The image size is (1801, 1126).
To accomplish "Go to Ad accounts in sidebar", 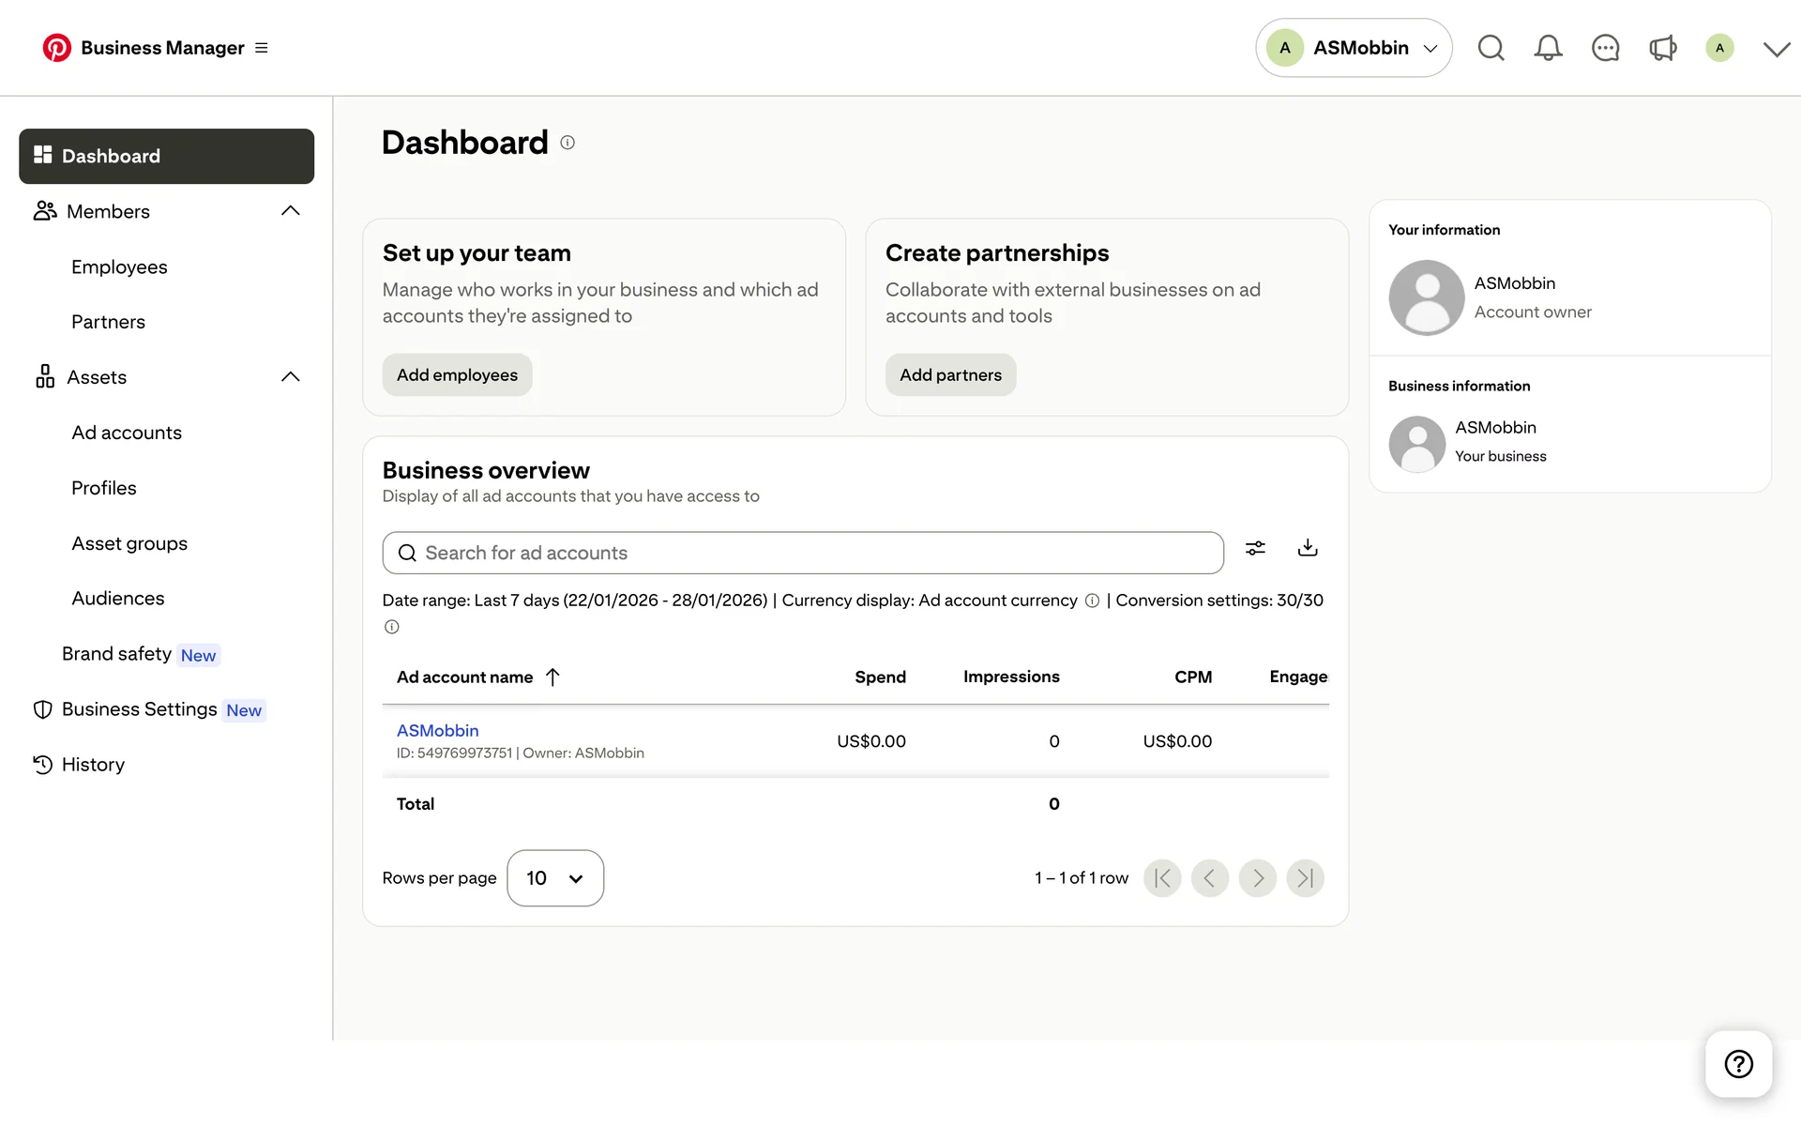I will (x=127, y=433).
